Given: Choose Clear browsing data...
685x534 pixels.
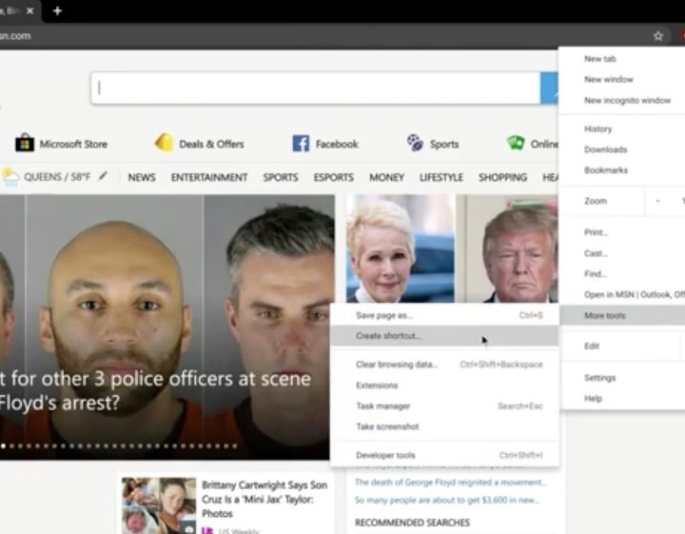Looking at the screenshot, I should [x=444, y=365].
